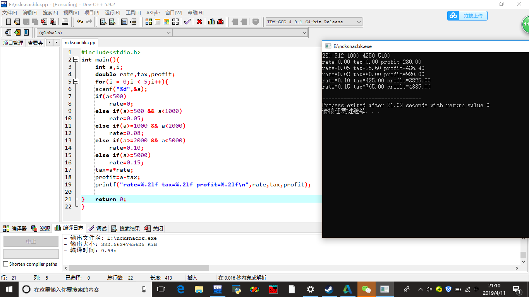Click the Undo arrow icon
Image resolution: width=529 pixels, height=297 pixels.
80,22
